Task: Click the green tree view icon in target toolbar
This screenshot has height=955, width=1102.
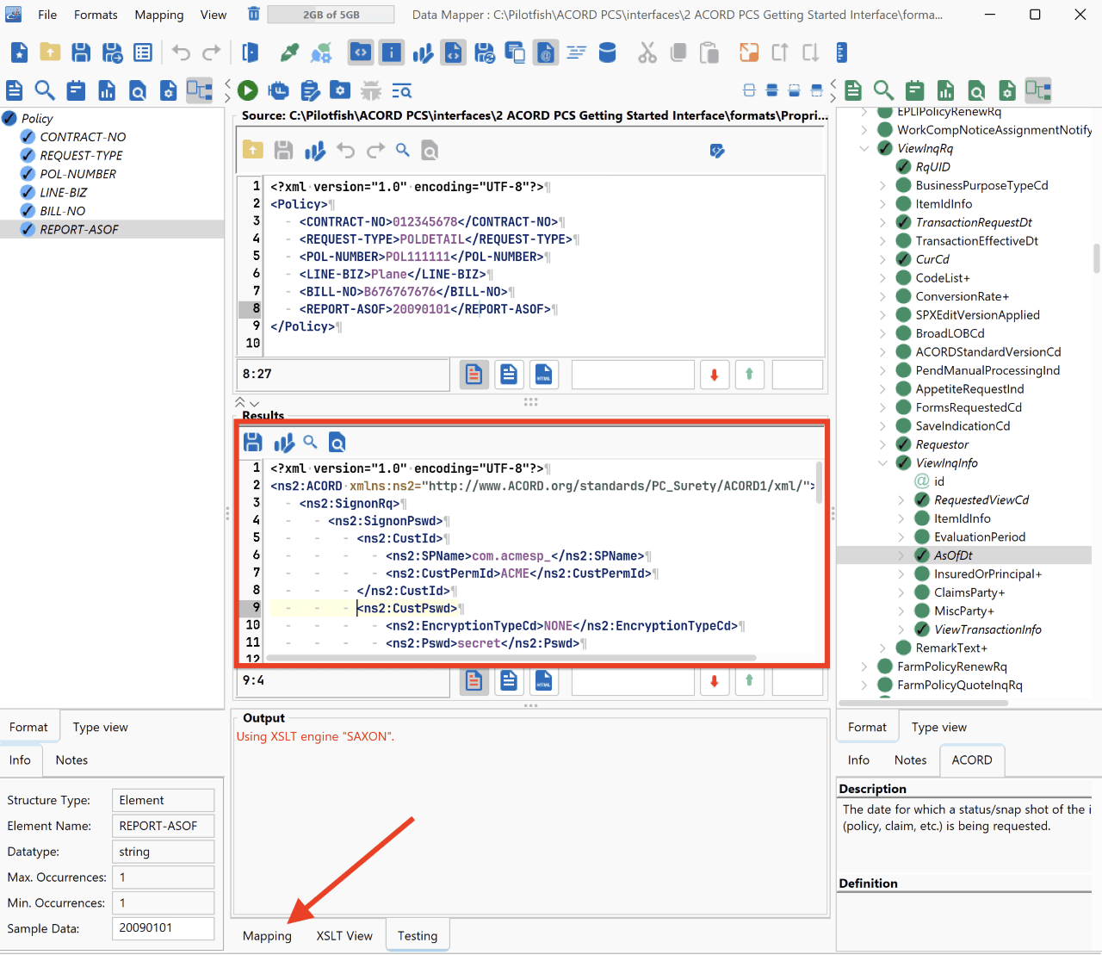Action: pos(1037,90)
